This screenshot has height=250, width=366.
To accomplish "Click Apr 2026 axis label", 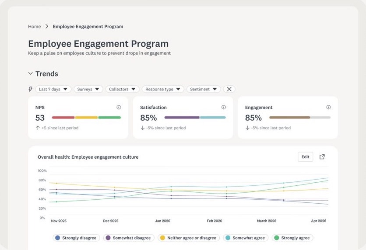I will pos(319,221).
